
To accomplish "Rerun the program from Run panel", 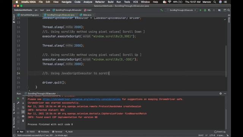I will tap(18, 99).
